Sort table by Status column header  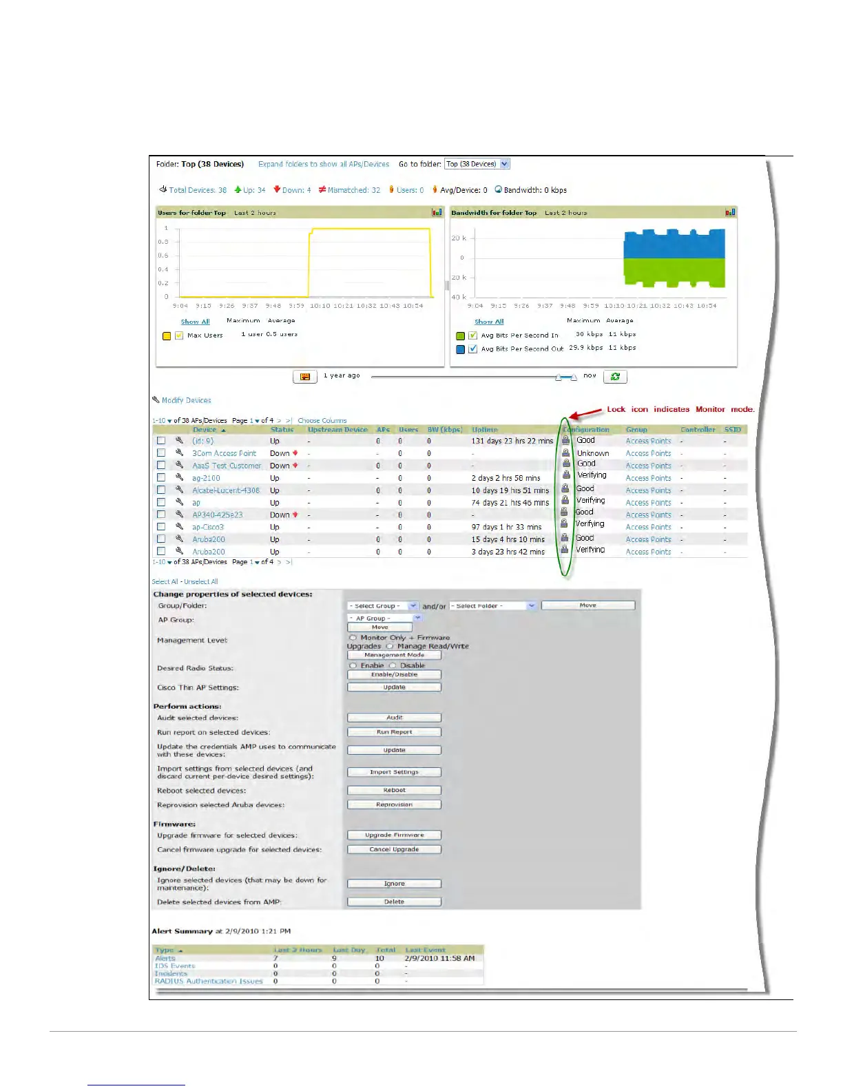click(282, 429)
